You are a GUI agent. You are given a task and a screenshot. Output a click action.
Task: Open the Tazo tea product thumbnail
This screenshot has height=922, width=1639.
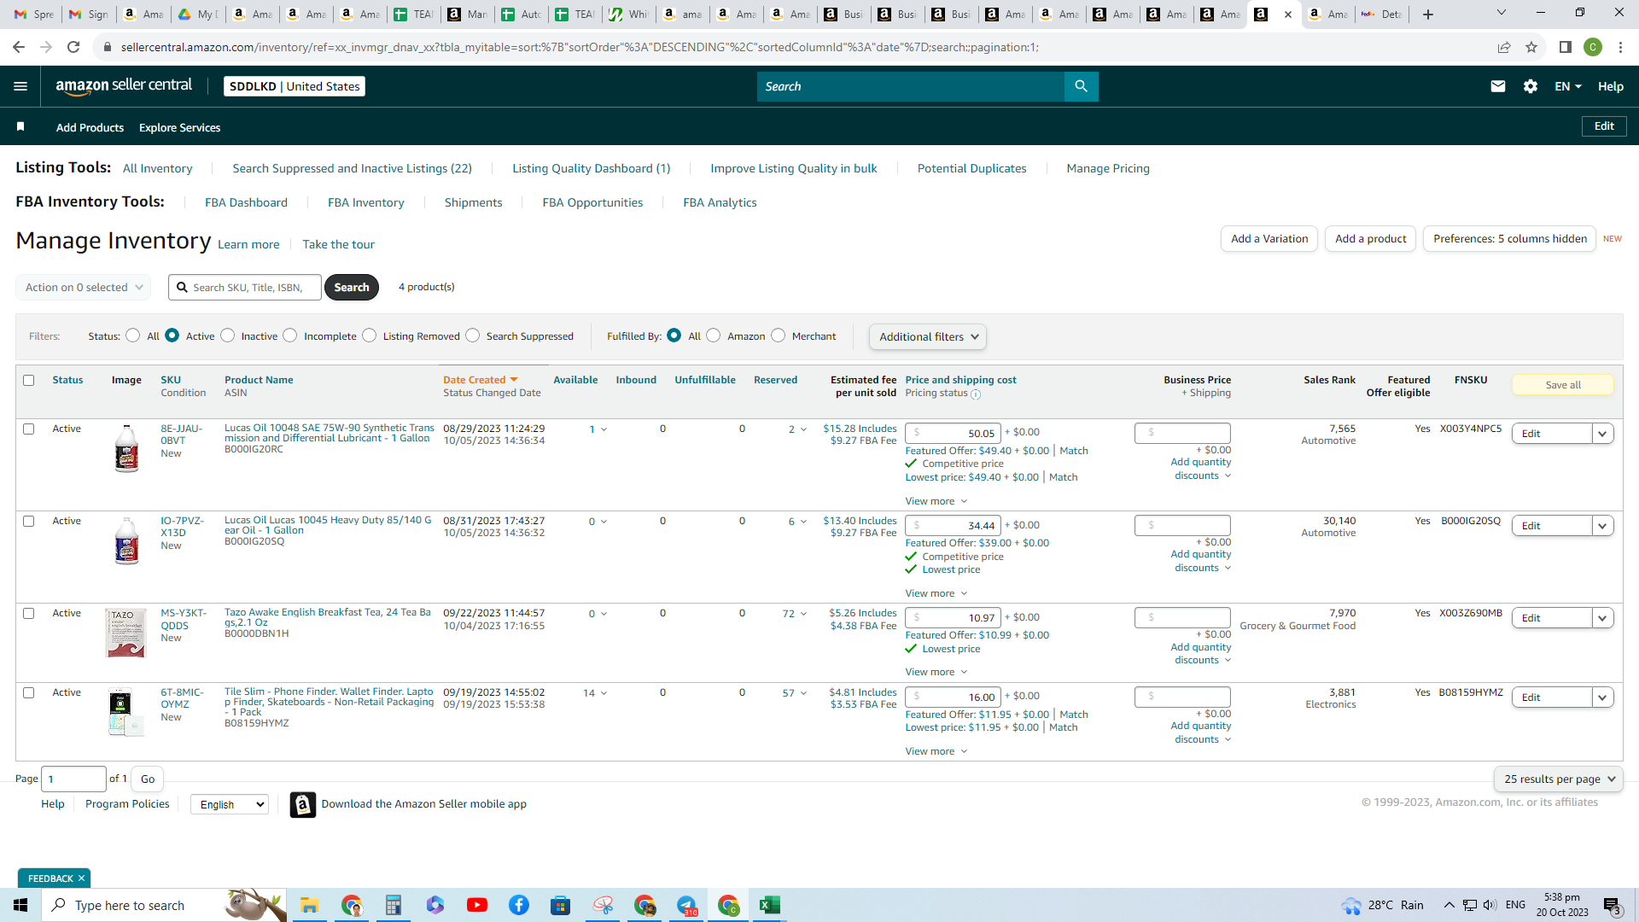pyautogui.click(x=126, y=633)
